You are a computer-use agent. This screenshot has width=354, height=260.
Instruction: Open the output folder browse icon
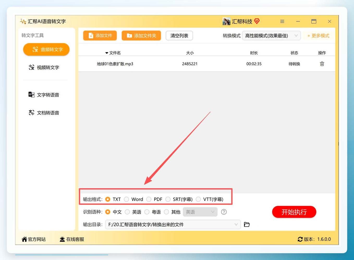[247, 224]
